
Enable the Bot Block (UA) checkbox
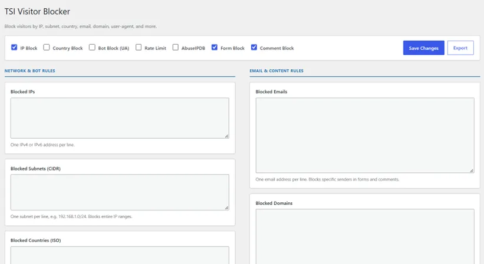[x=92, y=48]
